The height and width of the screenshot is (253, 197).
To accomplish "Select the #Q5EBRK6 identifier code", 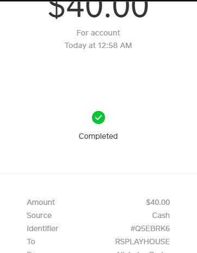I will [150, 228].
